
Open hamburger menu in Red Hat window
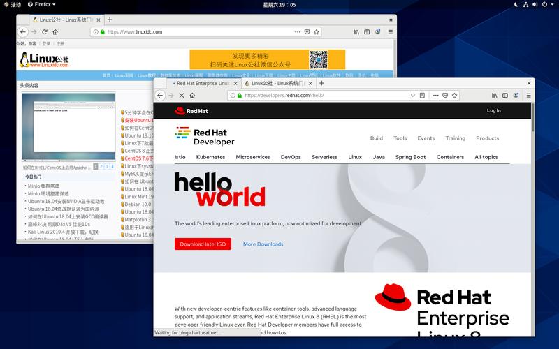[x=528, y=95]
